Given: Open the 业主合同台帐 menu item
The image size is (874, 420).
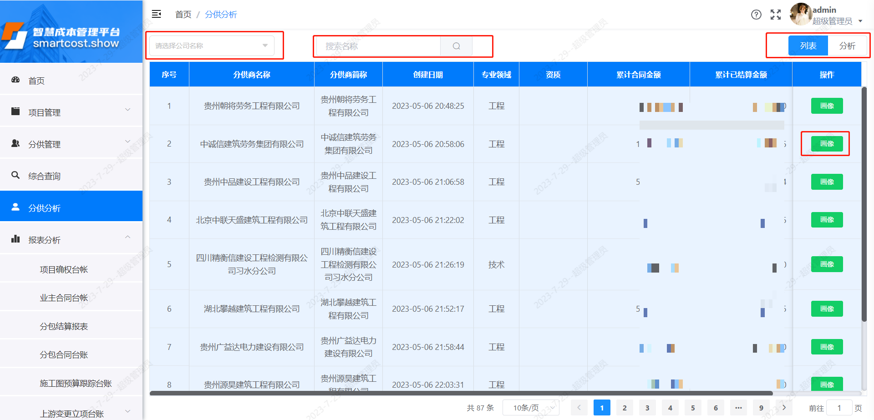Looking at the screenshot, I should pyautogui.click(x=64, y=297).
